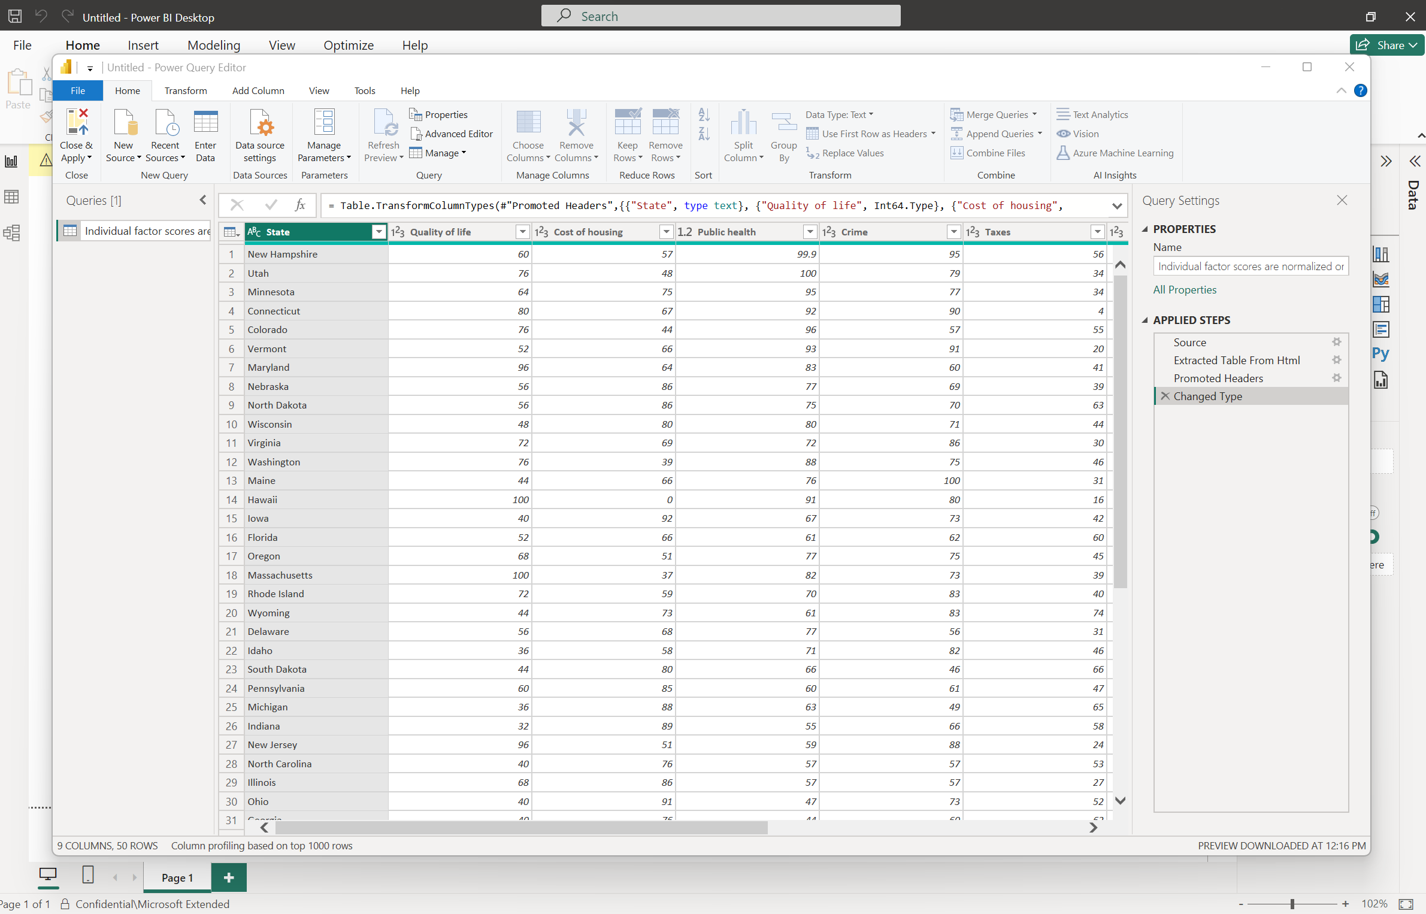The image size is (1426, 914).
Task: Expand the formula bar
Action: (x=1117, y=206)
